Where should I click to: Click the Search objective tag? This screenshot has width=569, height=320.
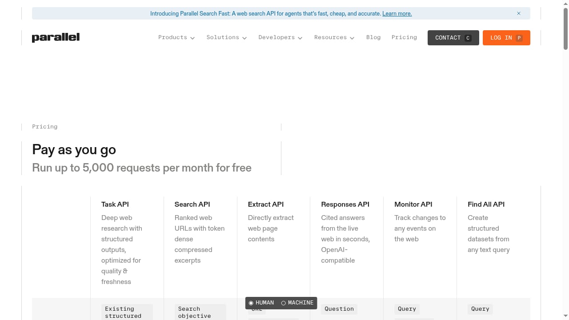pyautogui.click(x=200, y=312)
